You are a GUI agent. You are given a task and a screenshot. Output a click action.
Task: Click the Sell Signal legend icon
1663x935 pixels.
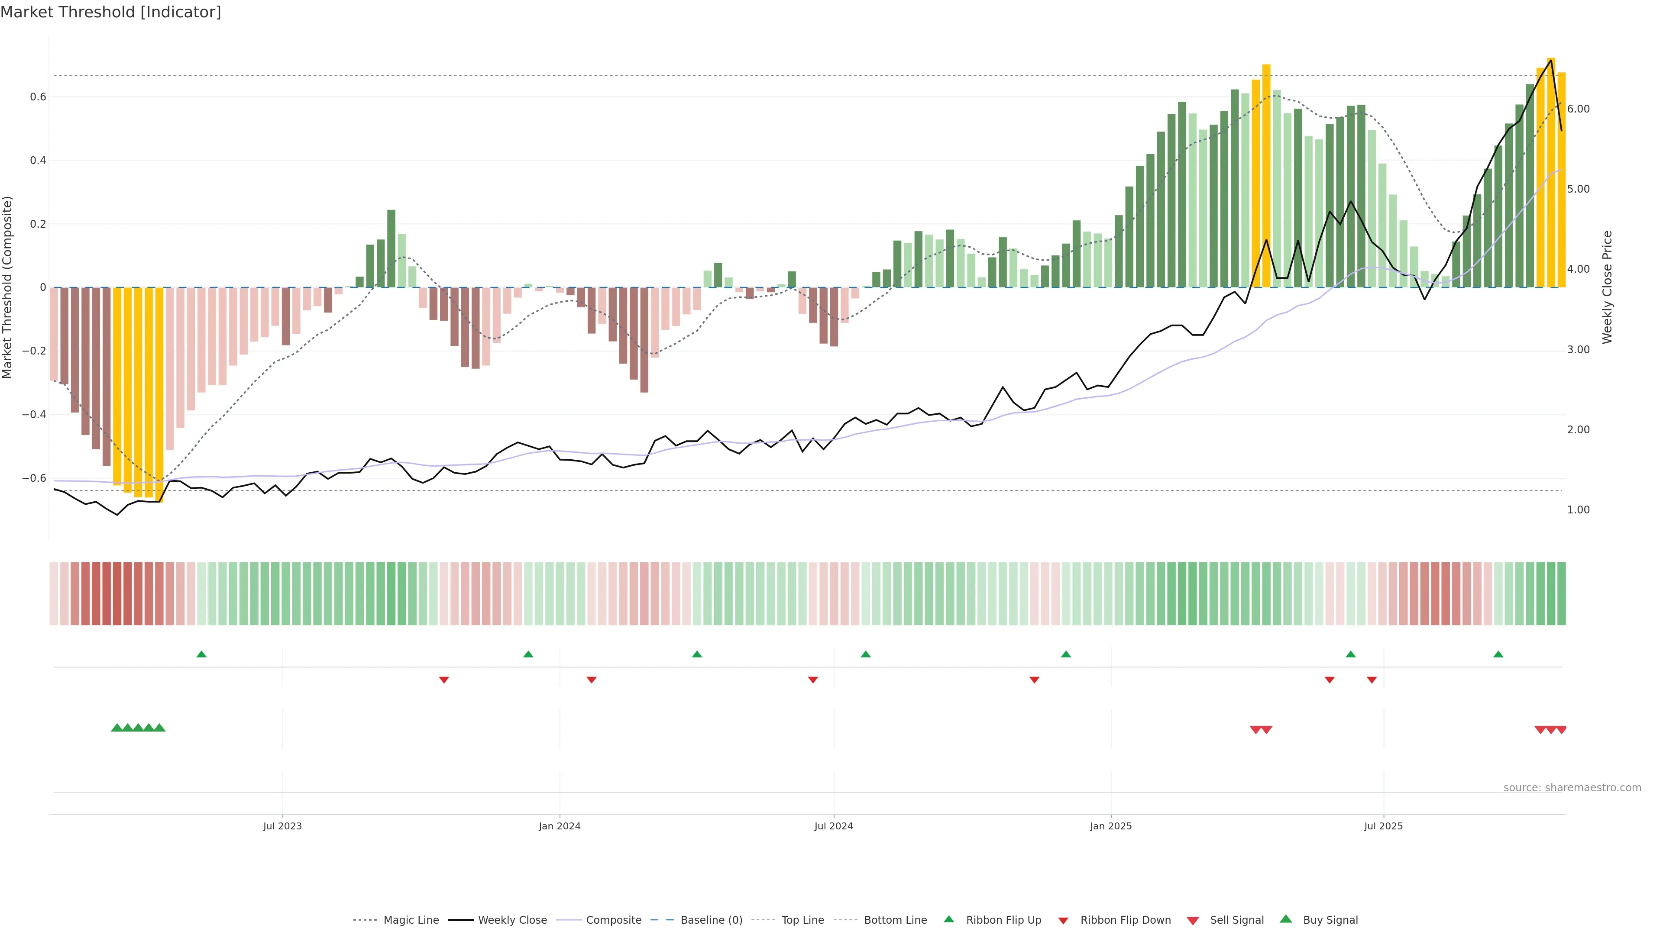pos(1193,921)
